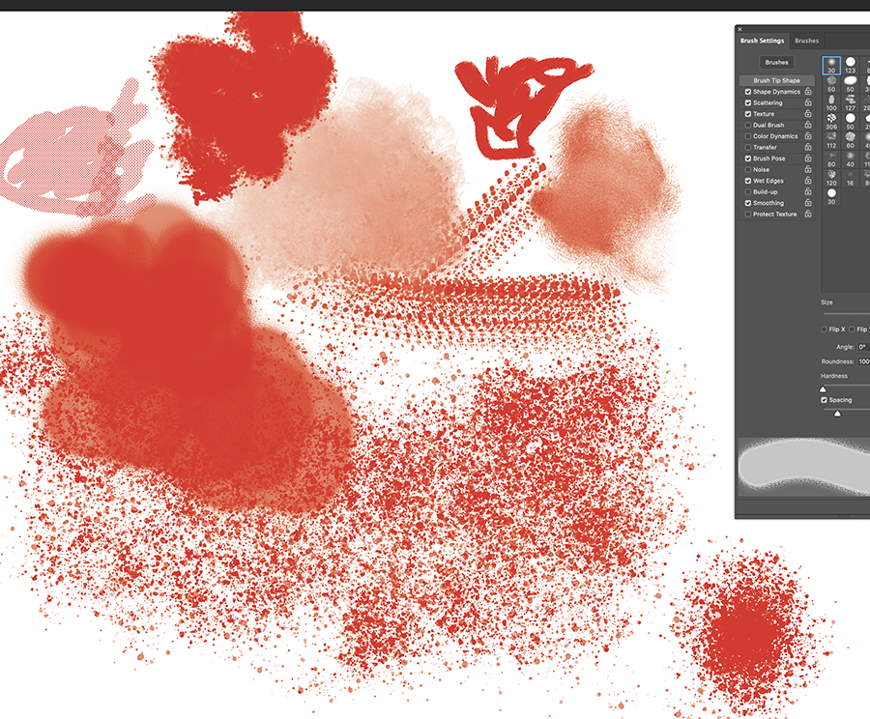Pick the 127 brush tip
870x719 pixels.
[x=850, y=103]
